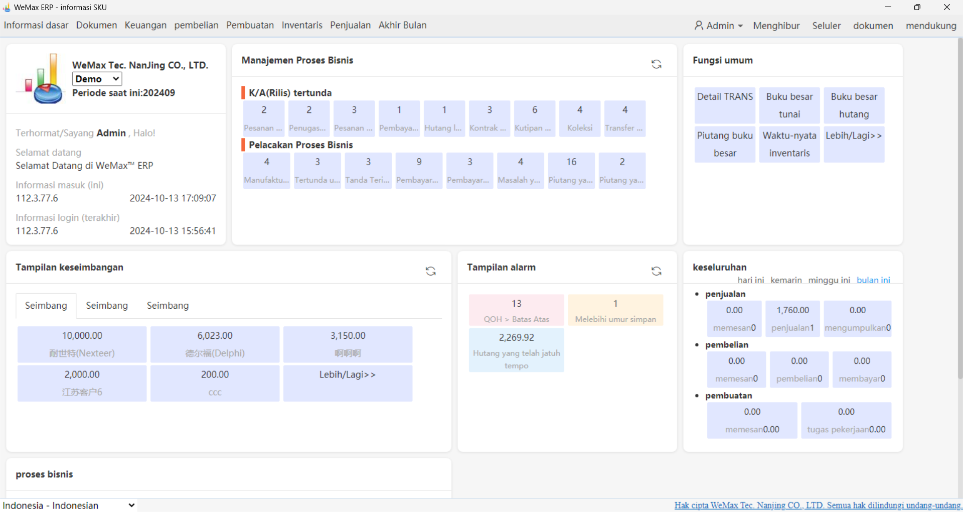The width and height of the screenshot is (963, 512).
Task: Open the Keuangan menu
Action: click(x=145, y=25)
